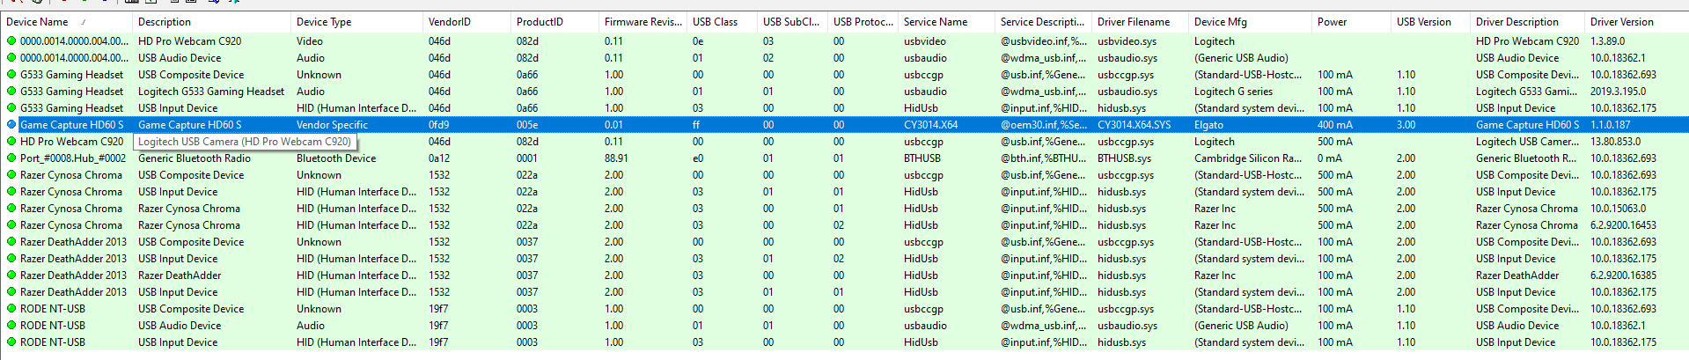Click the usbvideo.sys driver filename cell
Image resolution: width=1689 pixels, height=360 pixels.
(x=1127, y=41)
